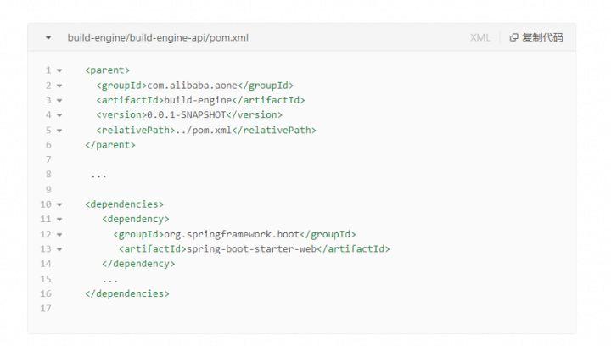Fold the relativePath line 5 arrow
Viewport: 611px width, 346px height.
59,131
